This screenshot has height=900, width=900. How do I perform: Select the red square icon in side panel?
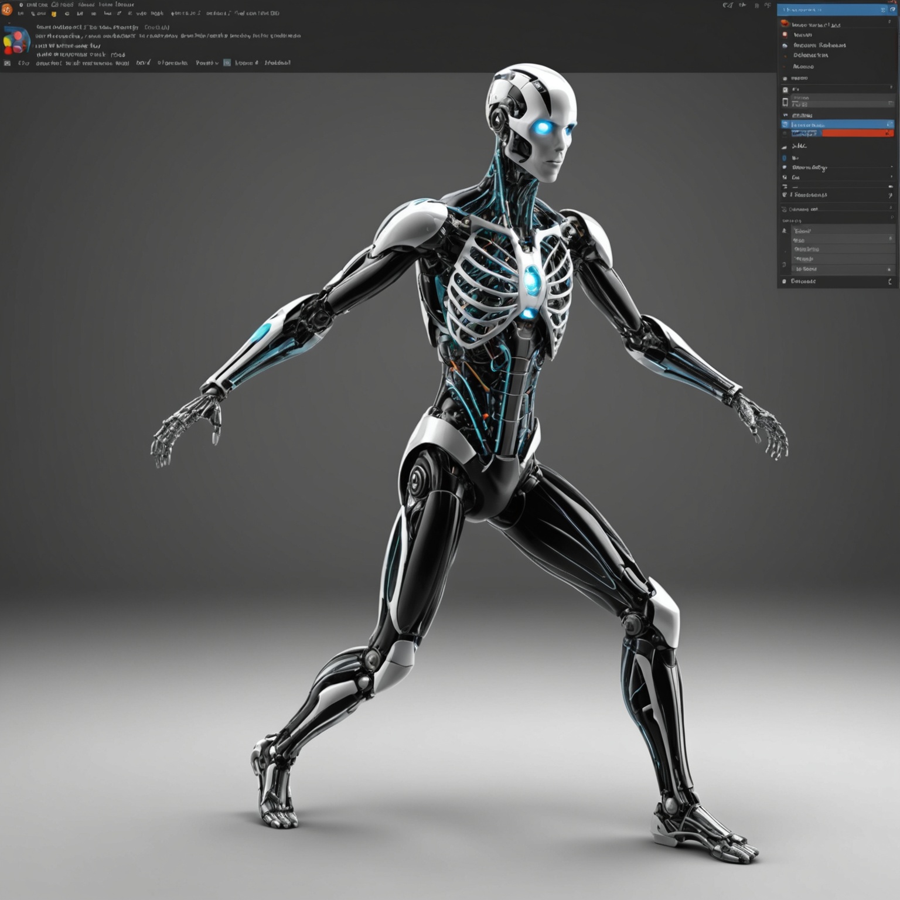tap(785, 35)
